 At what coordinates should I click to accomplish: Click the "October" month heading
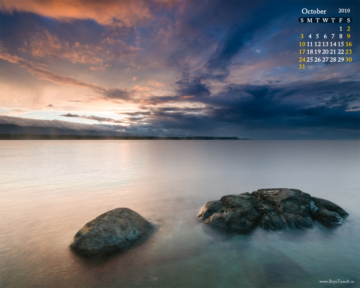click(x=314, y=11)
